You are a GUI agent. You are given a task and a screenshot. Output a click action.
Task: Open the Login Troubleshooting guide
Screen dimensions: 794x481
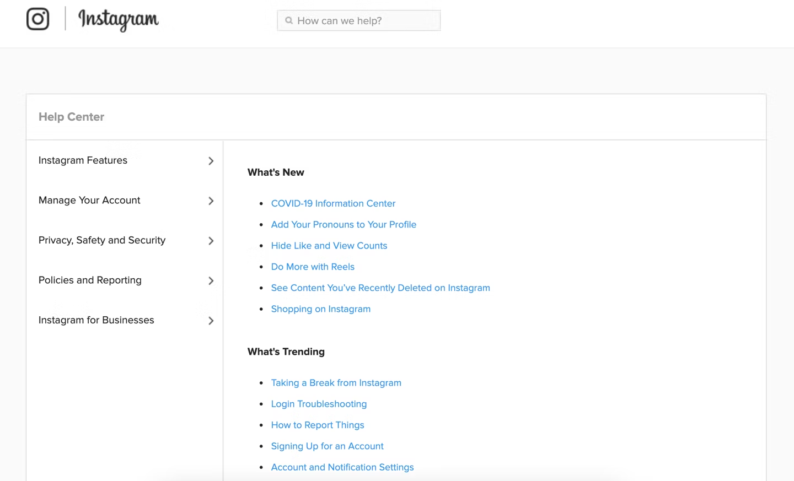click(x=319, y=403)
